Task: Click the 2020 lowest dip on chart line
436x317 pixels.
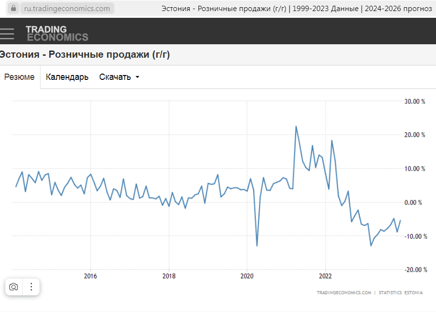Action: [257, 246]
